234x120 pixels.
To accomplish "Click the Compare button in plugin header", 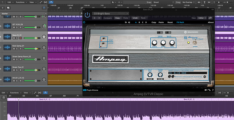I will coord(108,18).
